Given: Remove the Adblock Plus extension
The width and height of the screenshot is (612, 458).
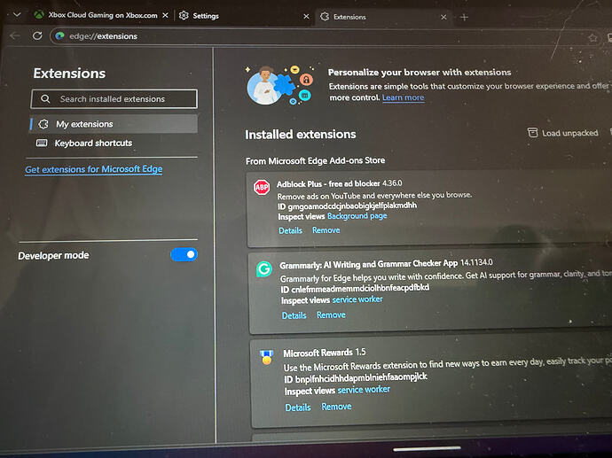Looking at the screenshot, I should tap(326, 230).
